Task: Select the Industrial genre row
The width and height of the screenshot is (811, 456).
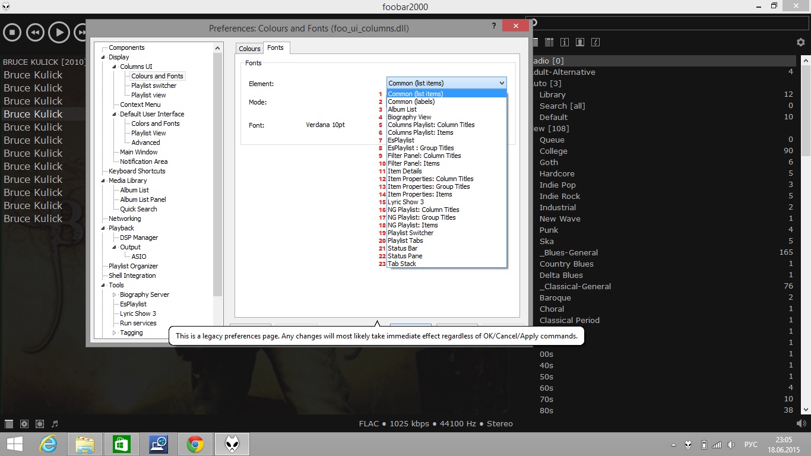Action: [x=663, y=207]
